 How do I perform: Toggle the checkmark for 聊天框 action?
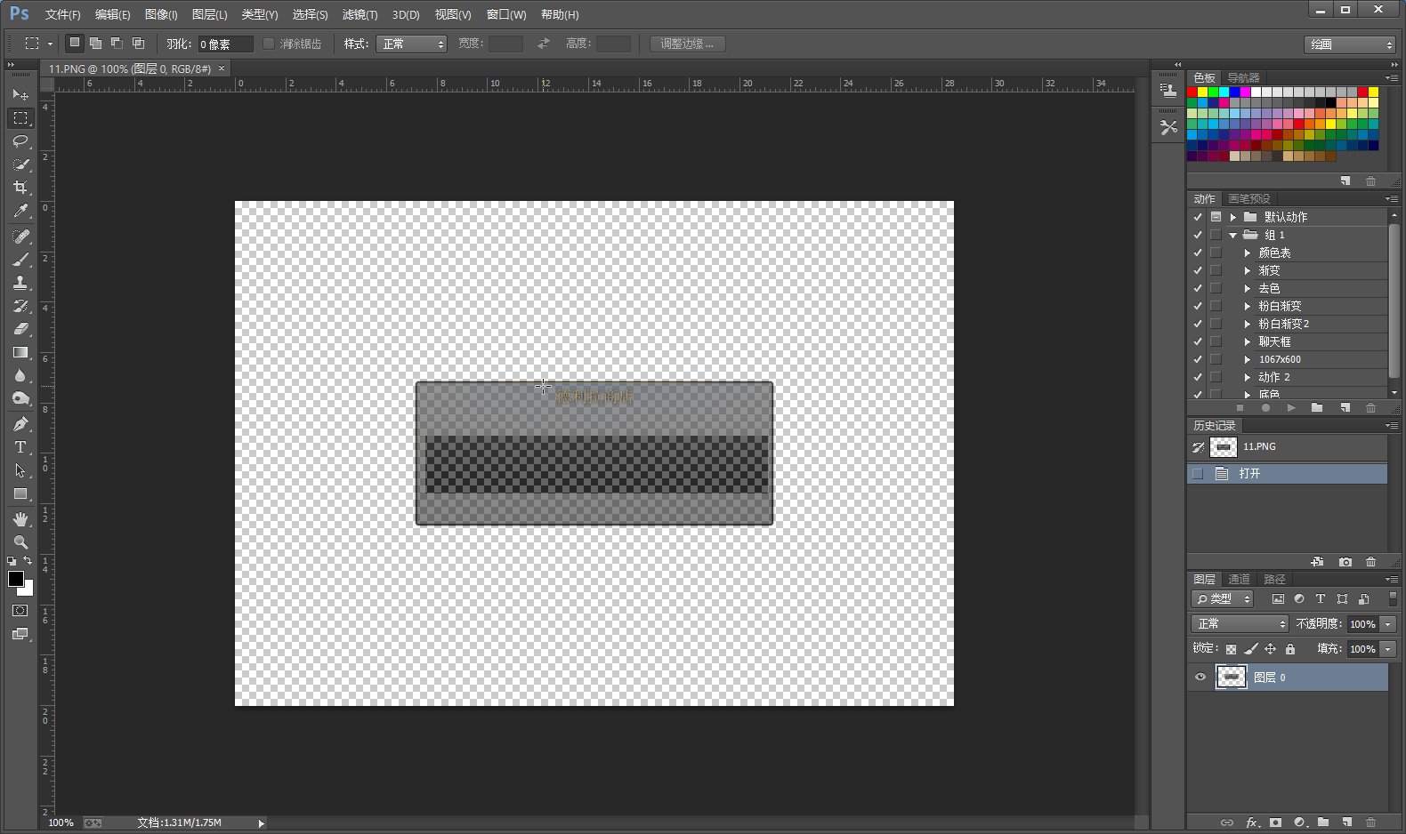coord(1198,341)
